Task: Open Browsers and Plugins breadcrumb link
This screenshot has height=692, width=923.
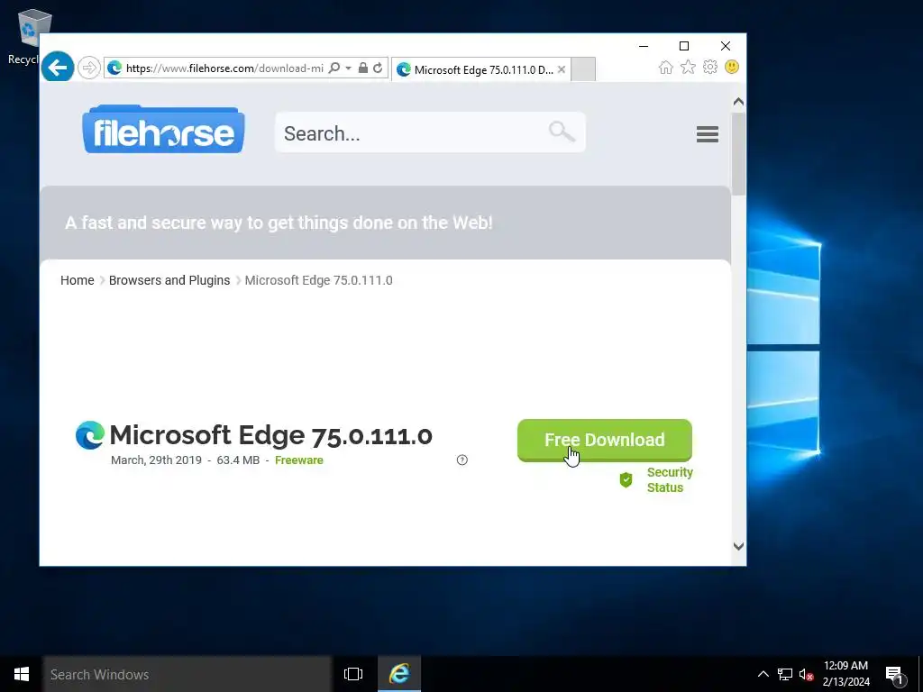Action: pyautogui.click(x=169, y=280)
